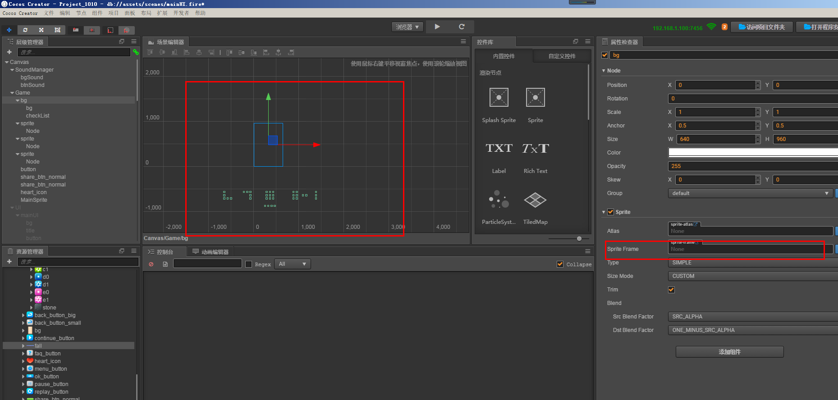Open the console log file
Viewport: 838px width, 400px height.
click(x=165, y=264)
